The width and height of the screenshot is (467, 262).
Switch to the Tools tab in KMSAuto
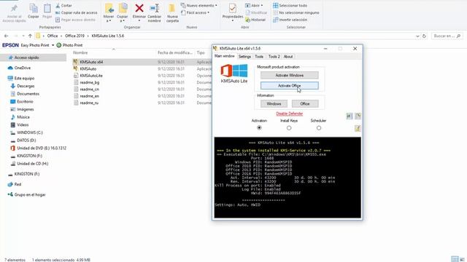(259, 57)
